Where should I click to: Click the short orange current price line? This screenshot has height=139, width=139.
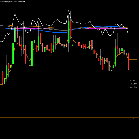(133, 60)
